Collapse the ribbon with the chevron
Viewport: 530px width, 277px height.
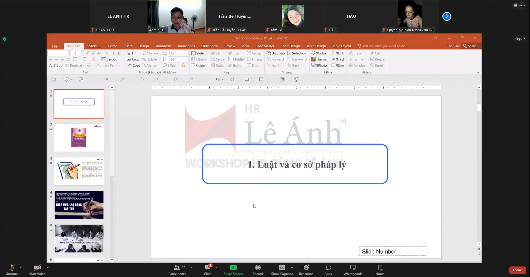[478, 72]
